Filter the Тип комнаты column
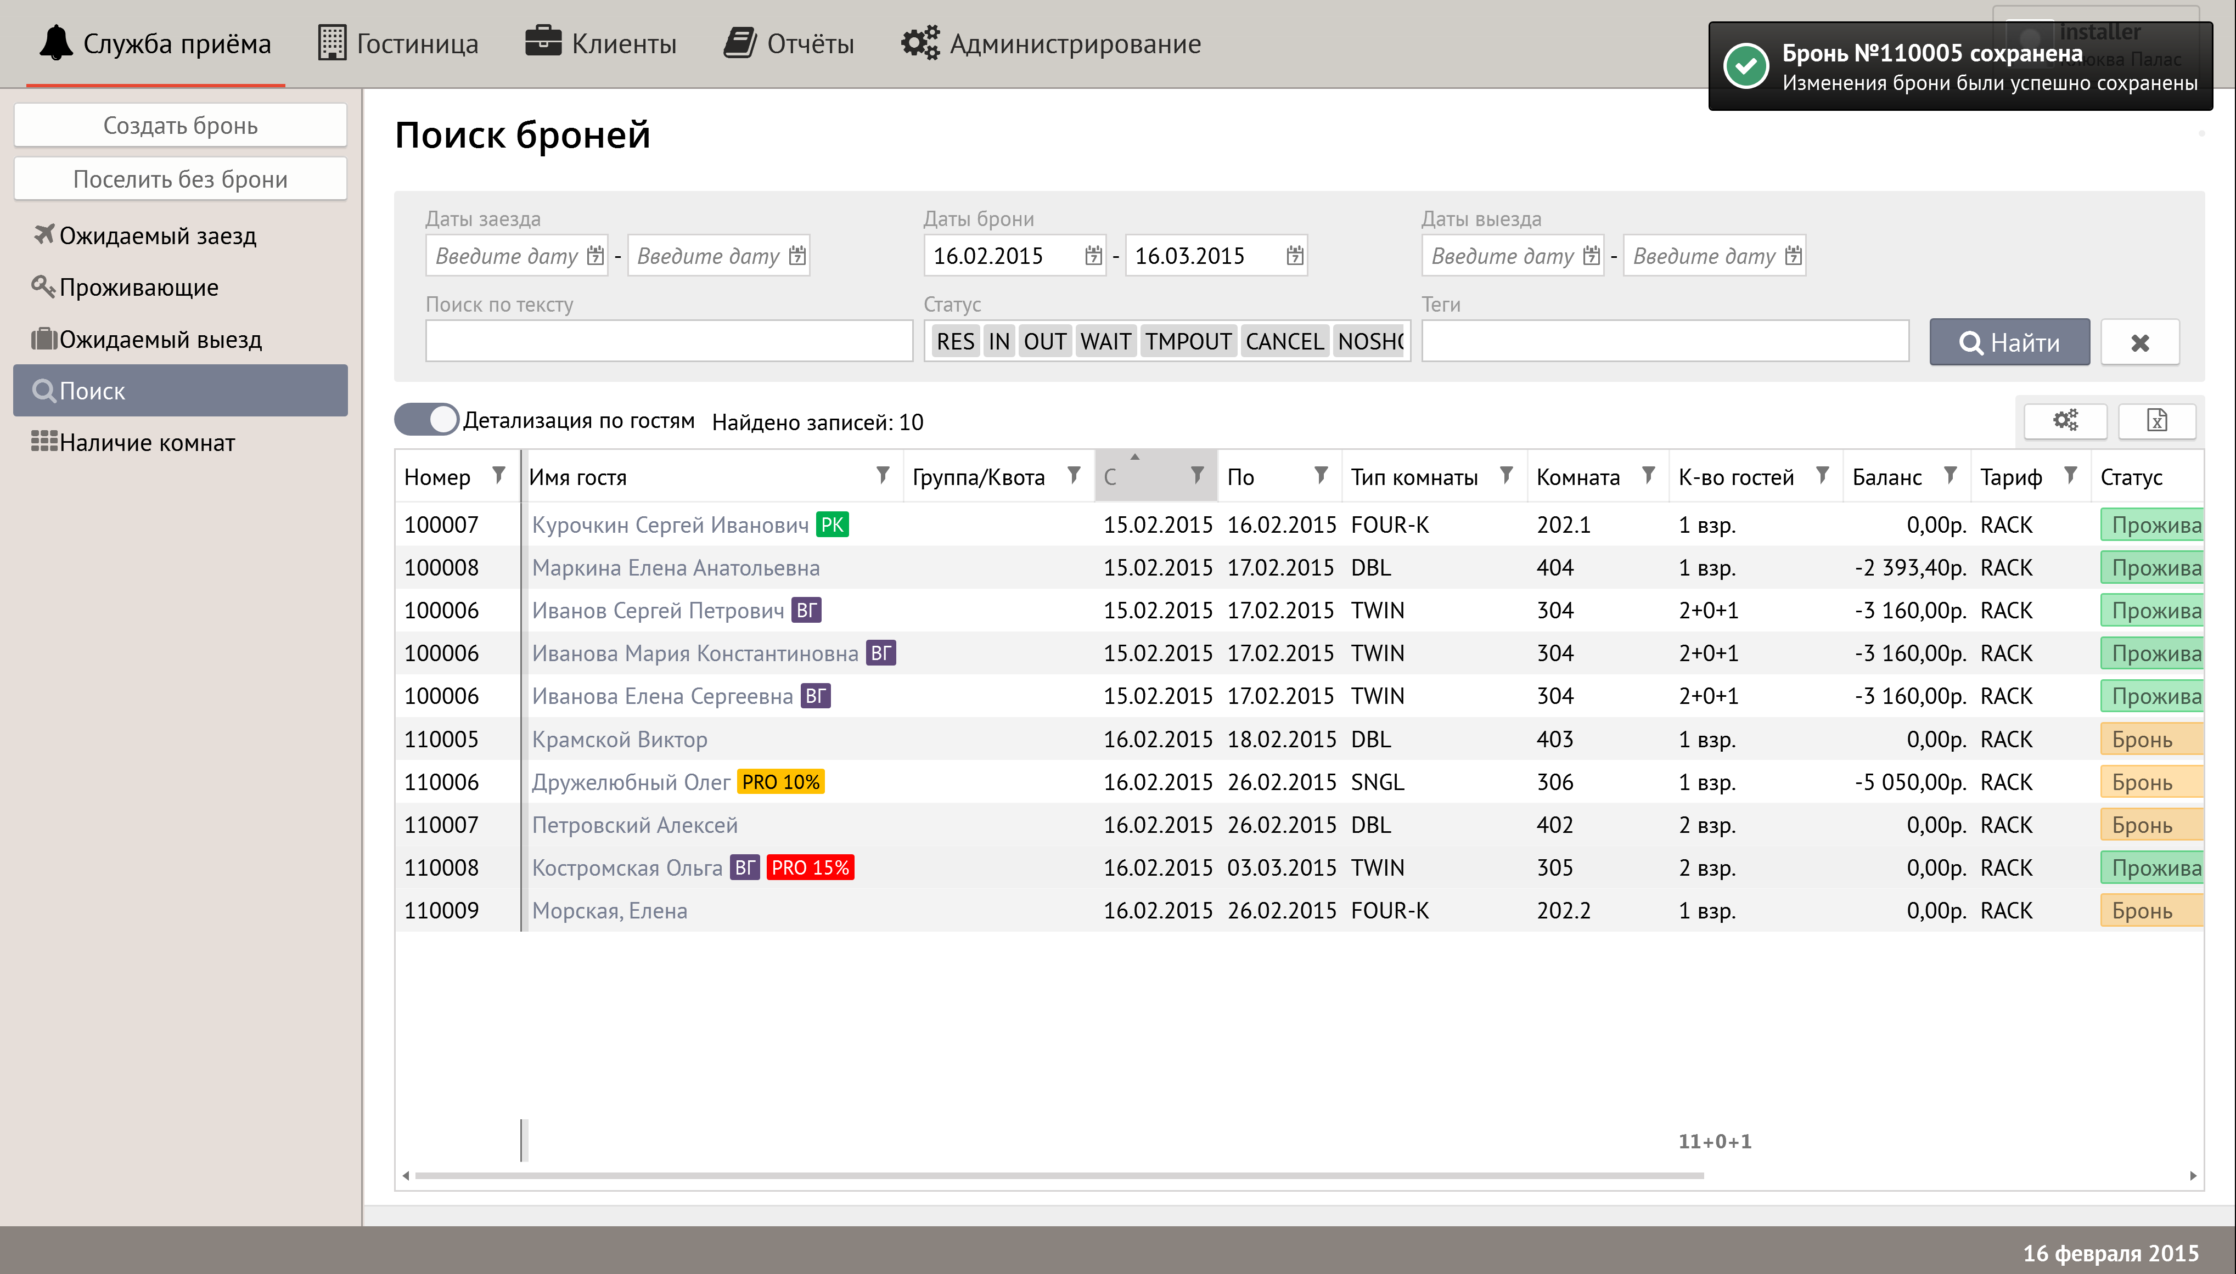This screenshot has width=2236, height=1274. click(1506, 475)
